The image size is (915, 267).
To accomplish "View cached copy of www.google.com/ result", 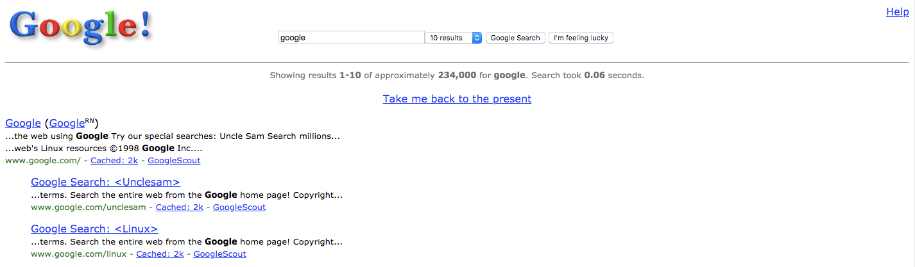I will [114, 161].
